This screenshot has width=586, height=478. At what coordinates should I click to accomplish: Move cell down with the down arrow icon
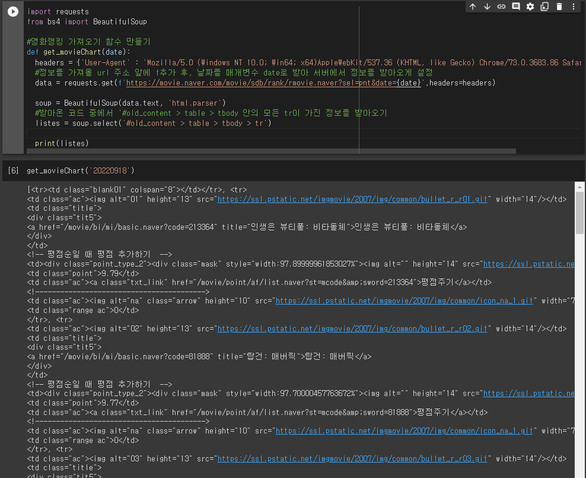487,7
